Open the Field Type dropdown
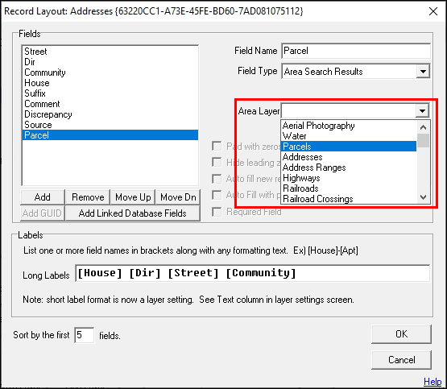The height and width of the screenshot is (389, 447). click(x=423, y=71)
